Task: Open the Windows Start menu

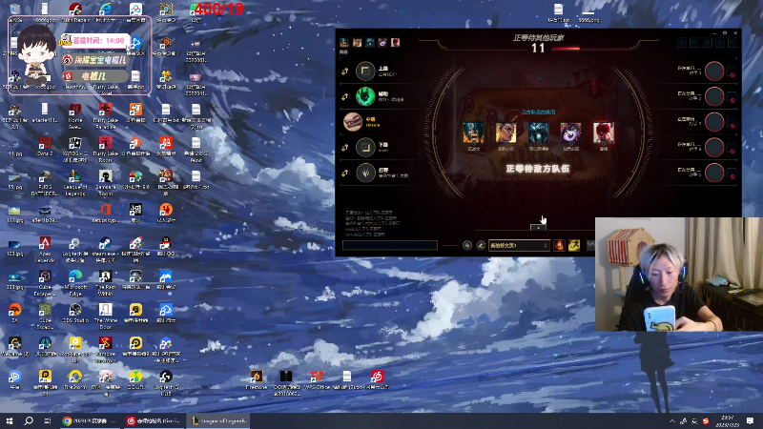Action: pyautogui.click(x=10, y=420)
